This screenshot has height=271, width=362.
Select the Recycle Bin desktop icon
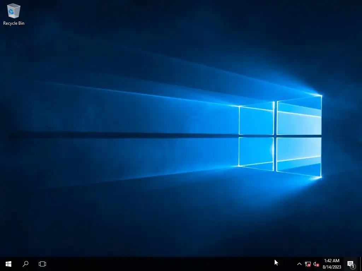[x=14, y=14]
